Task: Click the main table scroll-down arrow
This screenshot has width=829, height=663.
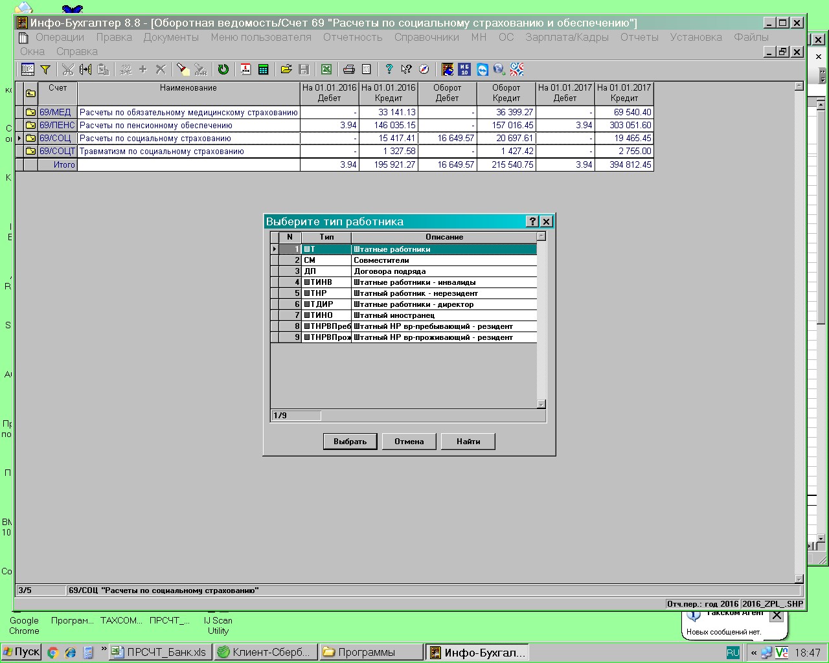Action: (799, 579)
